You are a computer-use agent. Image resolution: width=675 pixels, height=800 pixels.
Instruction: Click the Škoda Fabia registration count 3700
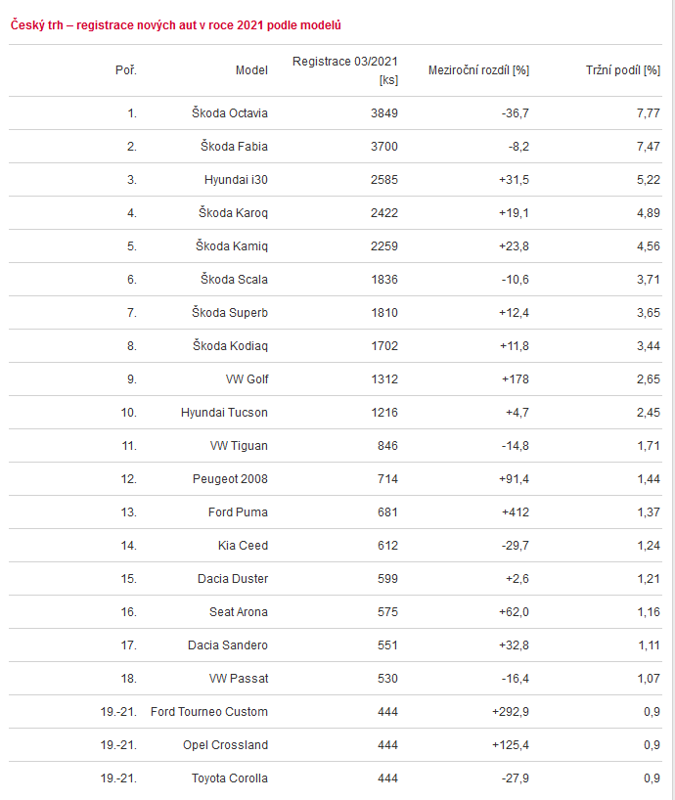(x=384, y=147)
